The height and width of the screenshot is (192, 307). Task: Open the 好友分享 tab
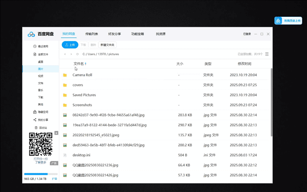[115, 34]
